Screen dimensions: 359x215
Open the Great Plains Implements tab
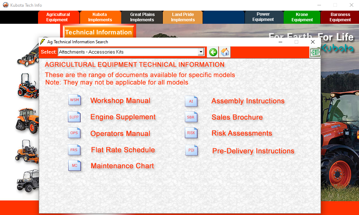tap(141, 17)
